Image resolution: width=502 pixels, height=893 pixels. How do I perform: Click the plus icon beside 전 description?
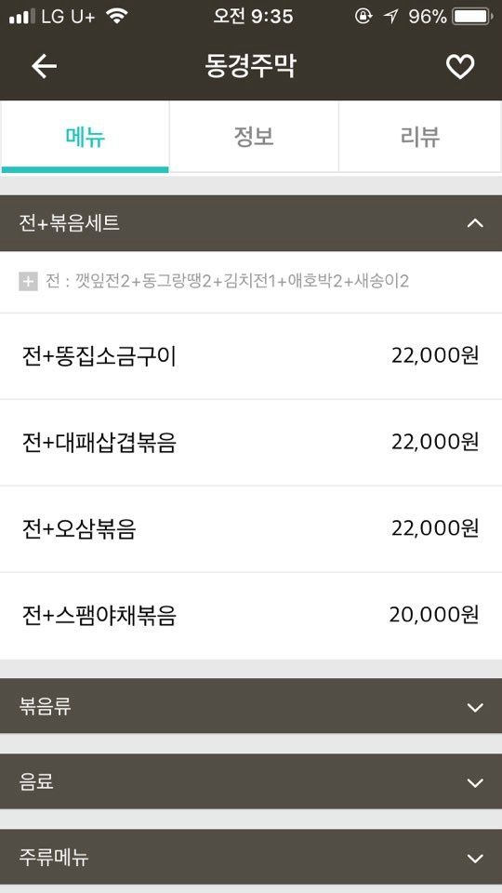29,281
